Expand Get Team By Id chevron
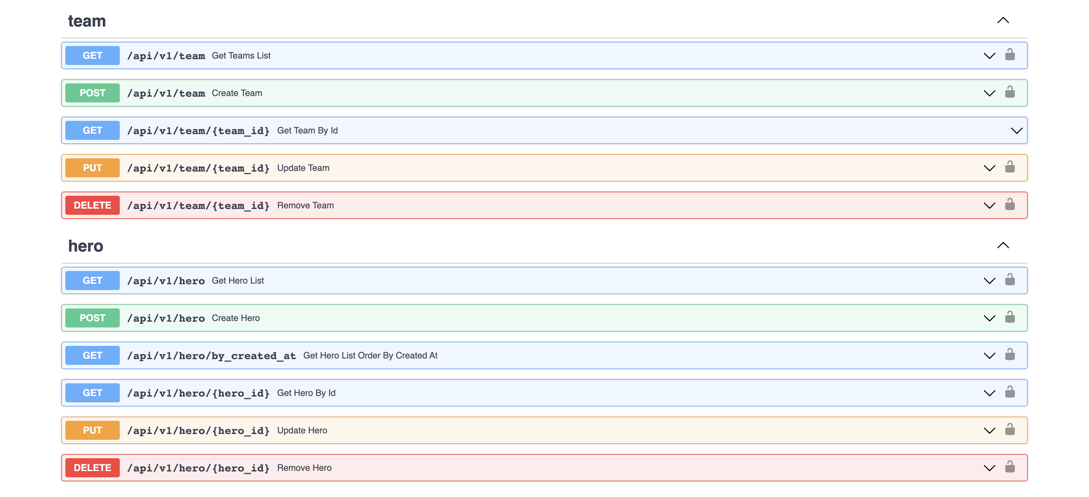This screenshot has height=497, width=1089. point(1016,130)
